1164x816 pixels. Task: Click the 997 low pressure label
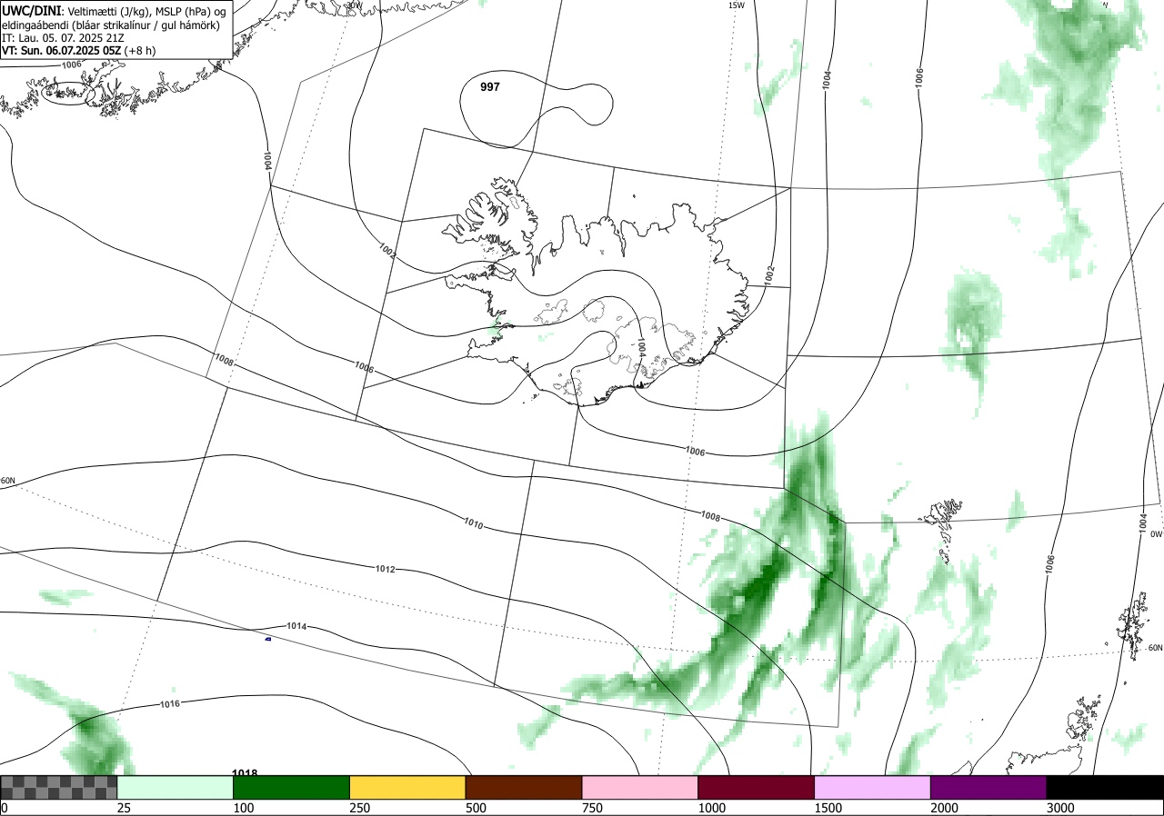tap(490, 87)
